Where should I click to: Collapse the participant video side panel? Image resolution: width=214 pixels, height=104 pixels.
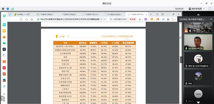point(181,60)
